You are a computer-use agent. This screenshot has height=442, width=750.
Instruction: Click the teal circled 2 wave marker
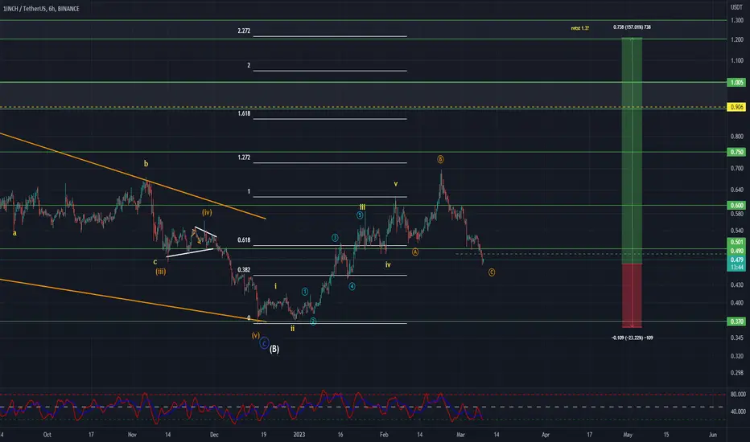pos(313,321)
